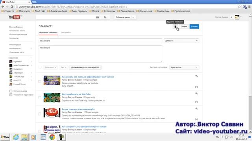Click the user avatar in the header

237,17
